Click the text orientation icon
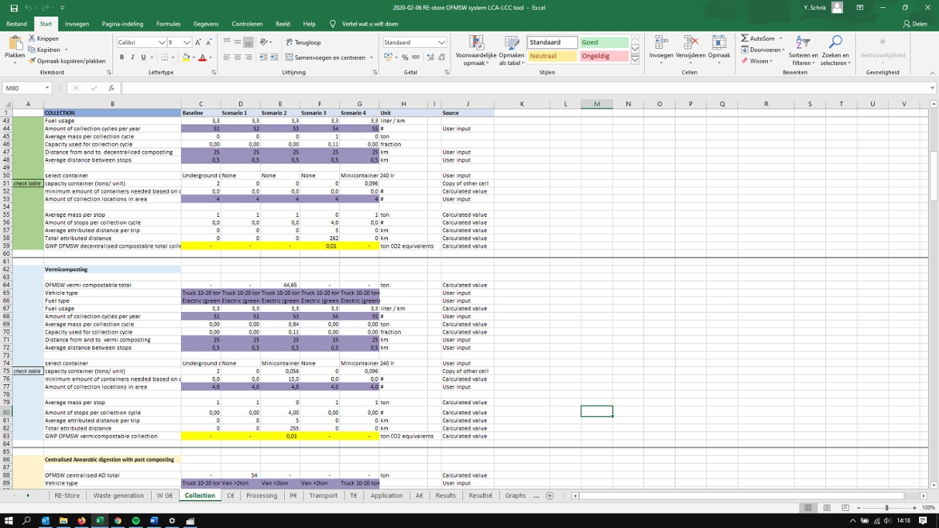This screenshot has height=528, width=939. 264,42
